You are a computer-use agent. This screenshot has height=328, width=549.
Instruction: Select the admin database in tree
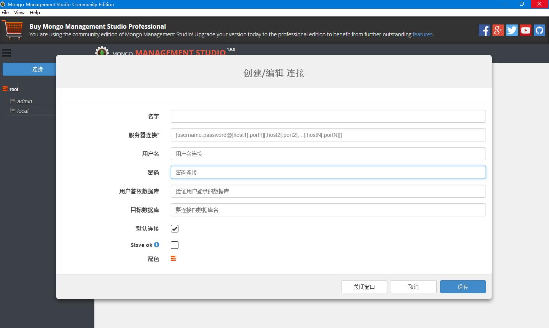(x=24, y=101)
